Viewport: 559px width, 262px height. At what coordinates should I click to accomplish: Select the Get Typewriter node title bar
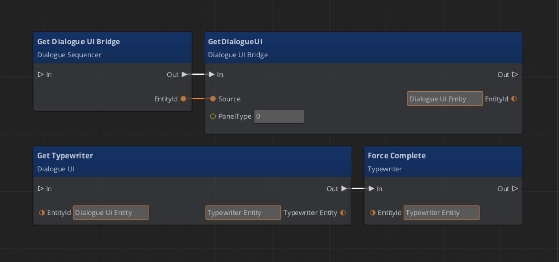click(65, 156)
